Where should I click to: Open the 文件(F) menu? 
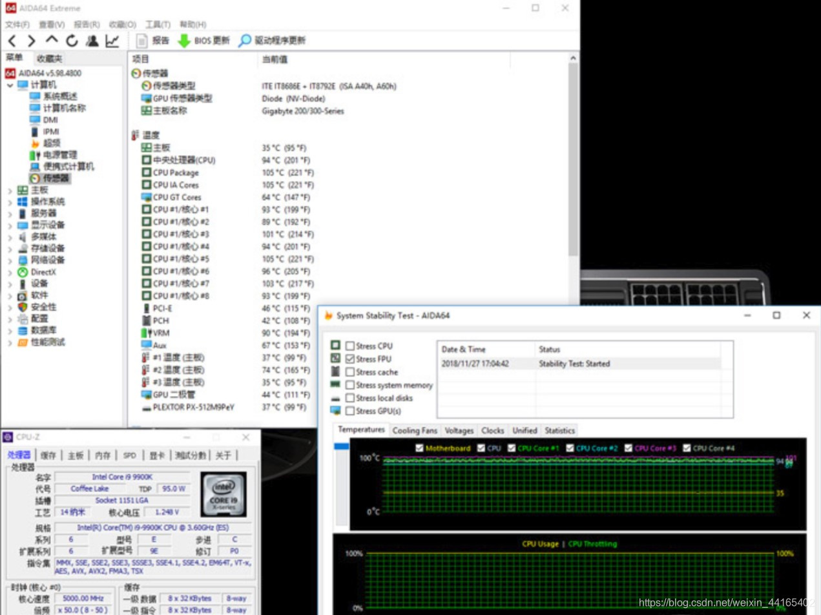(17, 25)
